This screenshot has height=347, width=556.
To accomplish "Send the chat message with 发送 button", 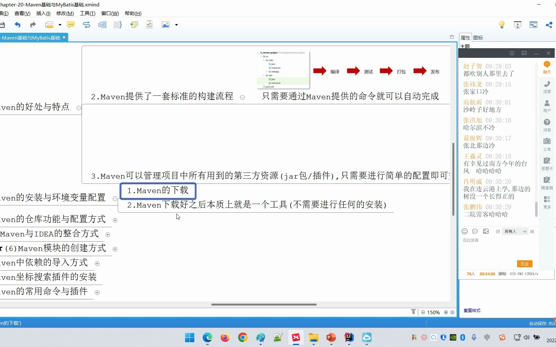I will pyautogui.click(x=524, y=264).
